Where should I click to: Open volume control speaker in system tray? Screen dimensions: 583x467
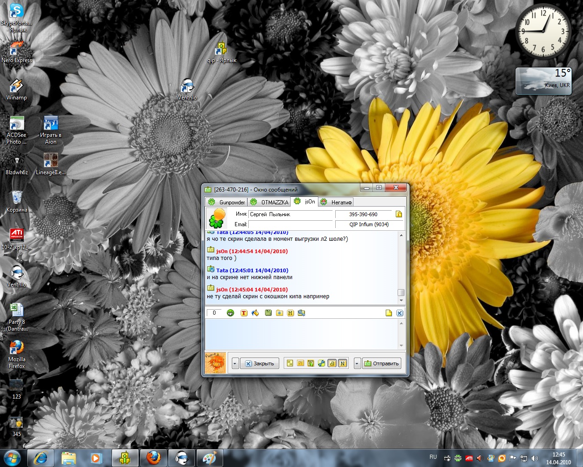click(535, 458)
